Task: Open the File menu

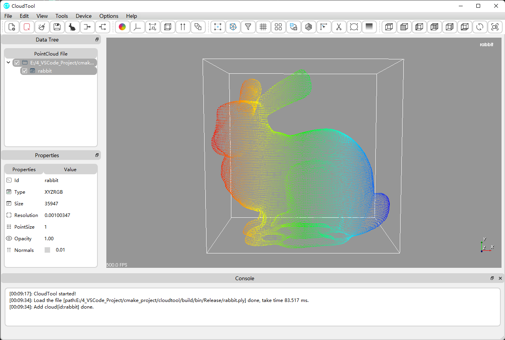Action: (x=8, y=16)
